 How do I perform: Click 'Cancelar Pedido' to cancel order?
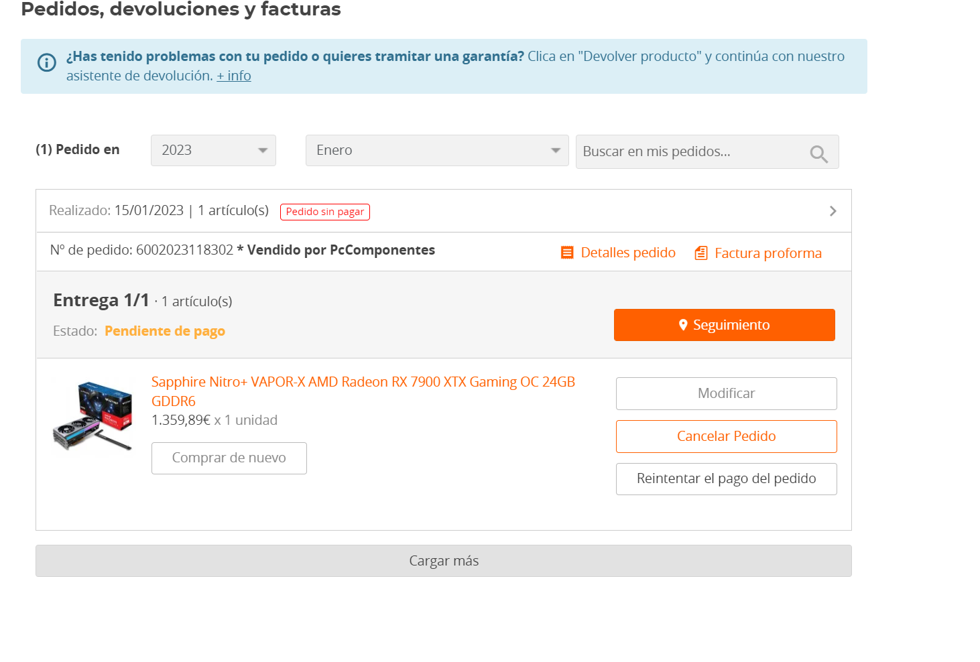point(726,436)
